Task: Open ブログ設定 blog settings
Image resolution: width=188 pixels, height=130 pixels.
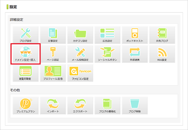Action: coord(25,35)
